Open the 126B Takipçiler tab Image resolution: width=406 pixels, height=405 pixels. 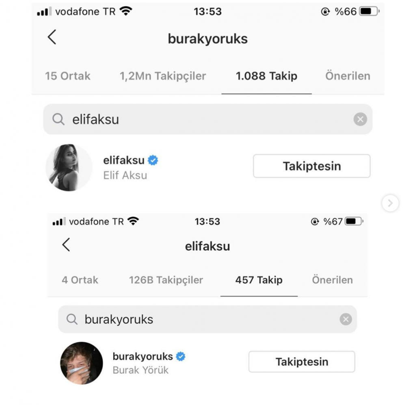[166, 280]
